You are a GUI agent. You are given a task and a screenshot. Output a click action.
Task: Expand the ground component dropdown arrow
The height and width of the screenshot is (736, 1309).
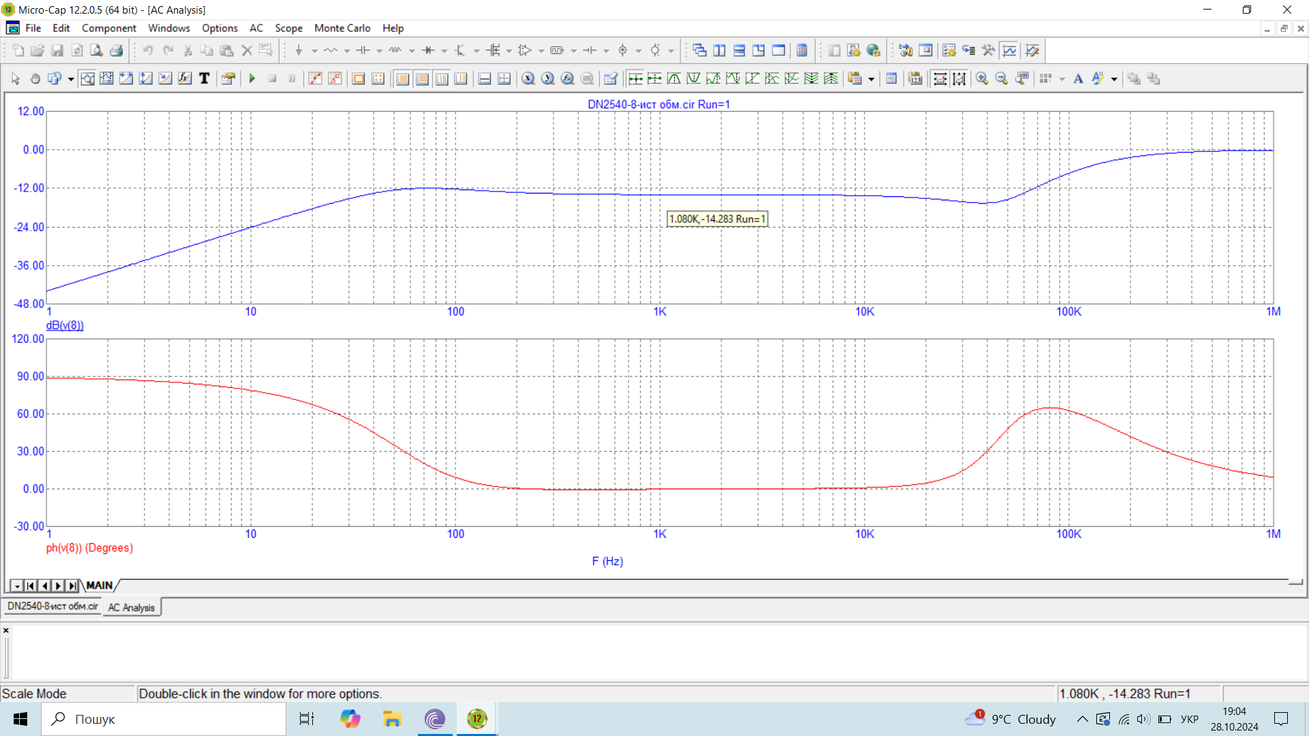(x=314, y=51)
